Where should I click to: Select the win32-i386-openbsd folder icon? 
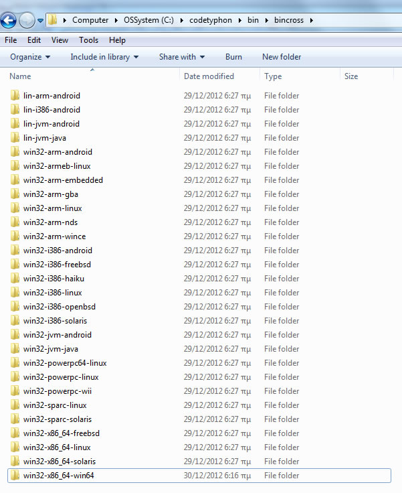tap(15, 307)
